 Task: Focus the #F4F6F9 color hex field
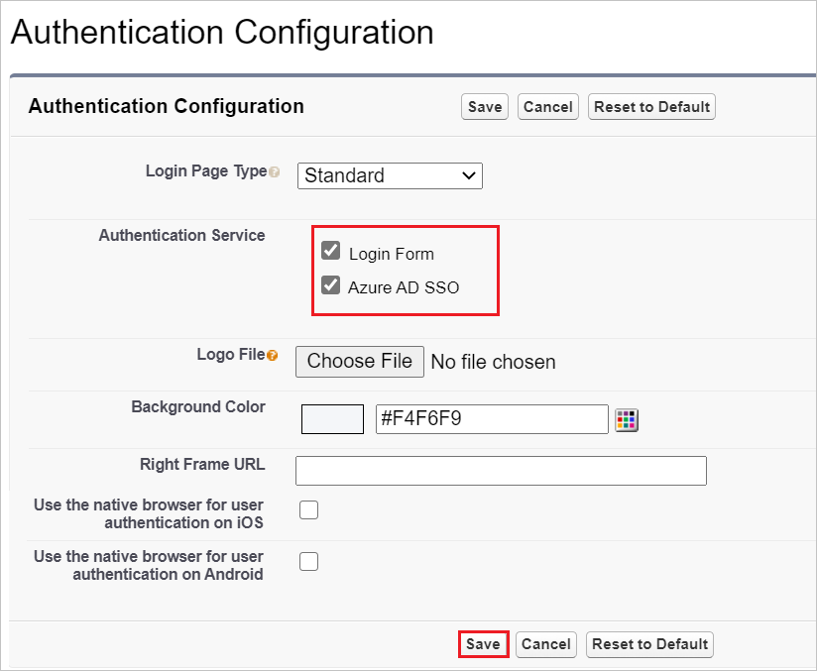(x=492, y=419)
